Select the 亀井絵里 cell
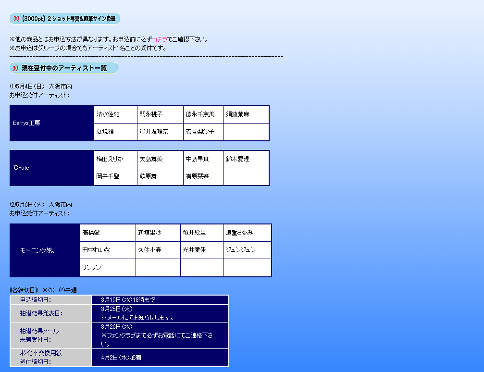 coord(202,233)
